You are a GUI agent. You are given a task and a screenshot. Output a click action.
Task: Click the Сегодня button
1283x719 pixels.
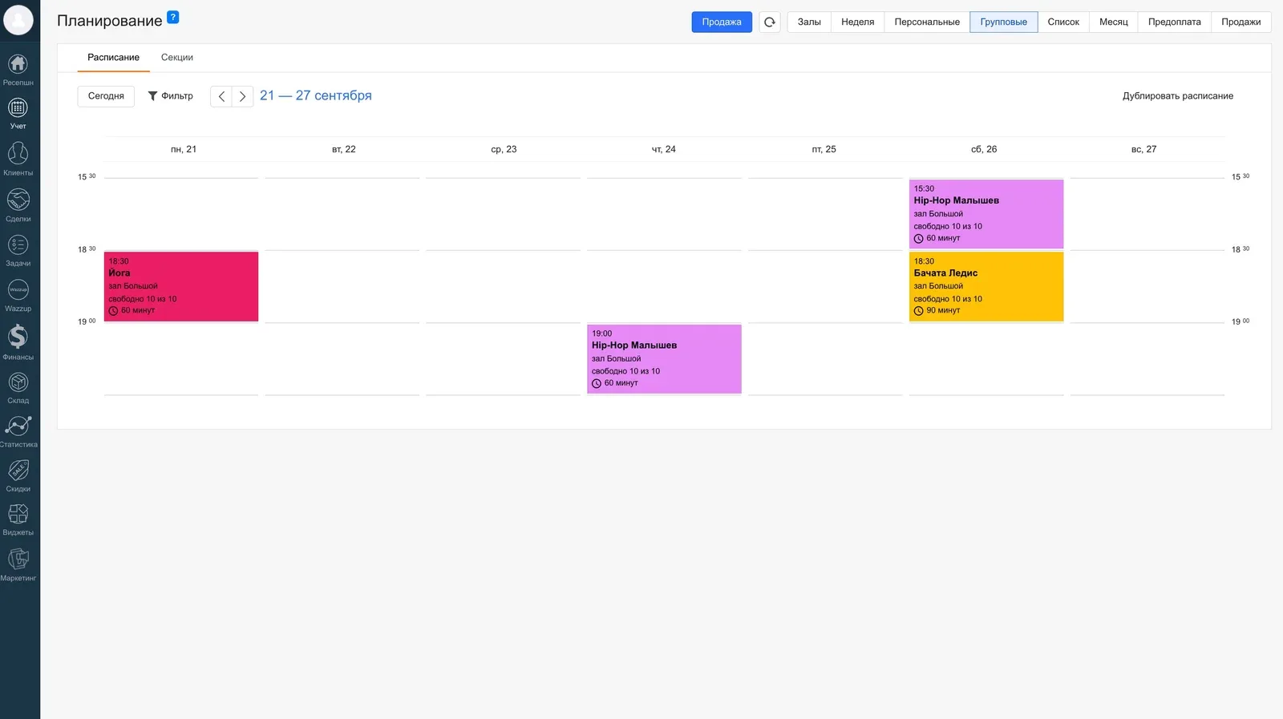[106, 96]
